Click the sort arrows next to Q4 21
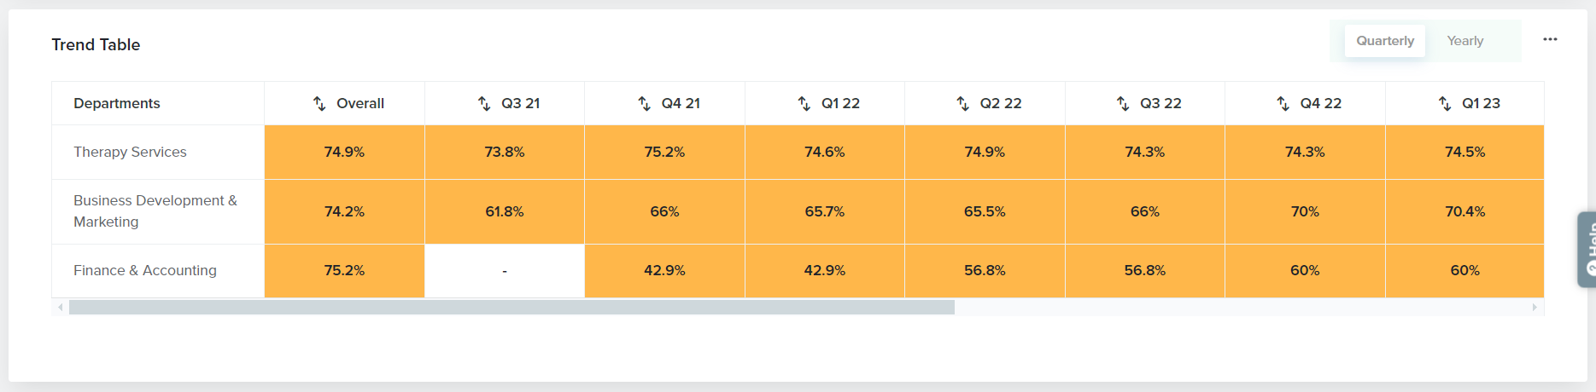 645,103
